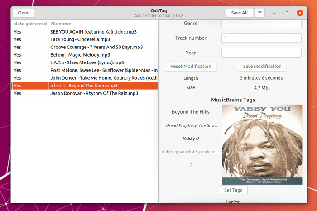Select Groove Coverage - 7 Years And 50 Days.mp3
The height and width of the screenshot is (211, 317).
coord(85,47)
